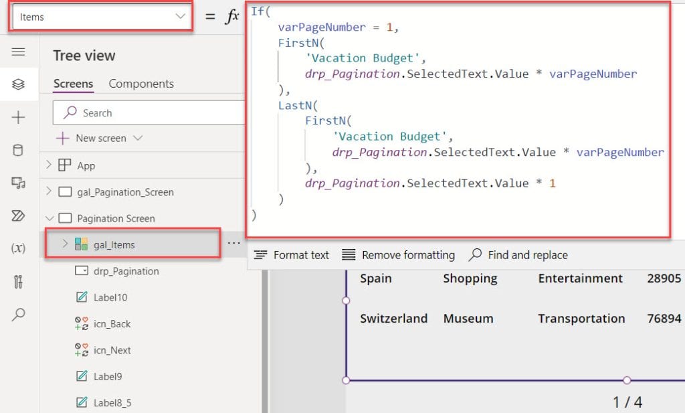Open the Data cylinder icon

point(18,151)
